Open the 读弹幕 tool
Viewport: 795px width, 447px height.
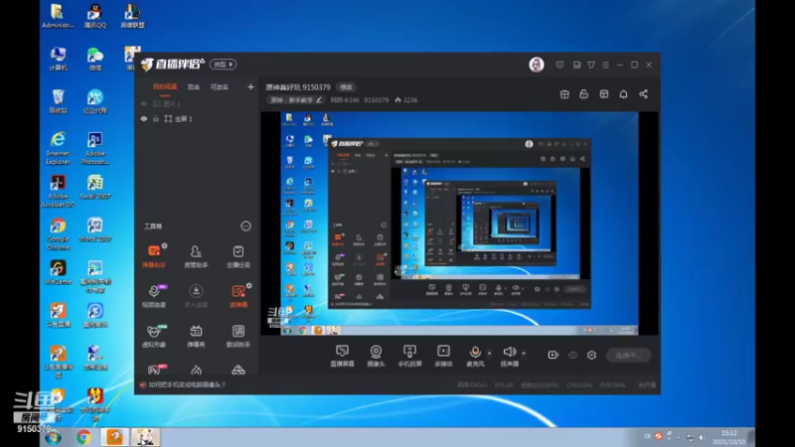[238, 296]
